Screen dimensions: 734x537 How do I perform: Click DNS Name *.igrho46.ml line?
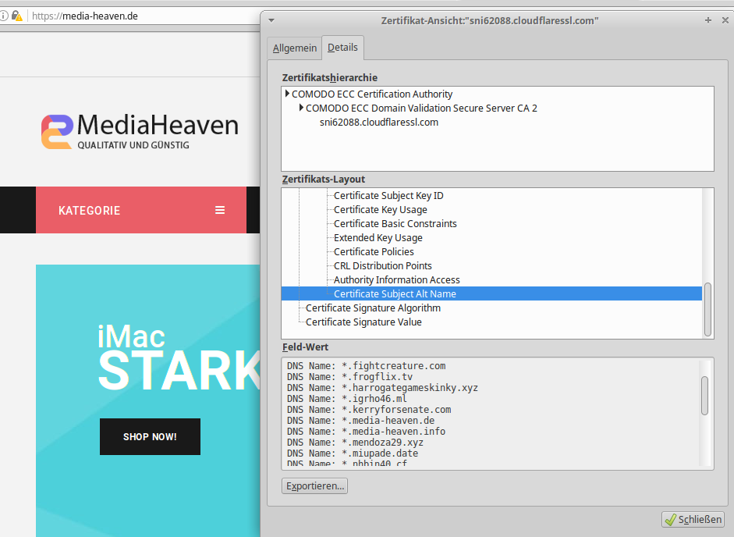[347, 399]
